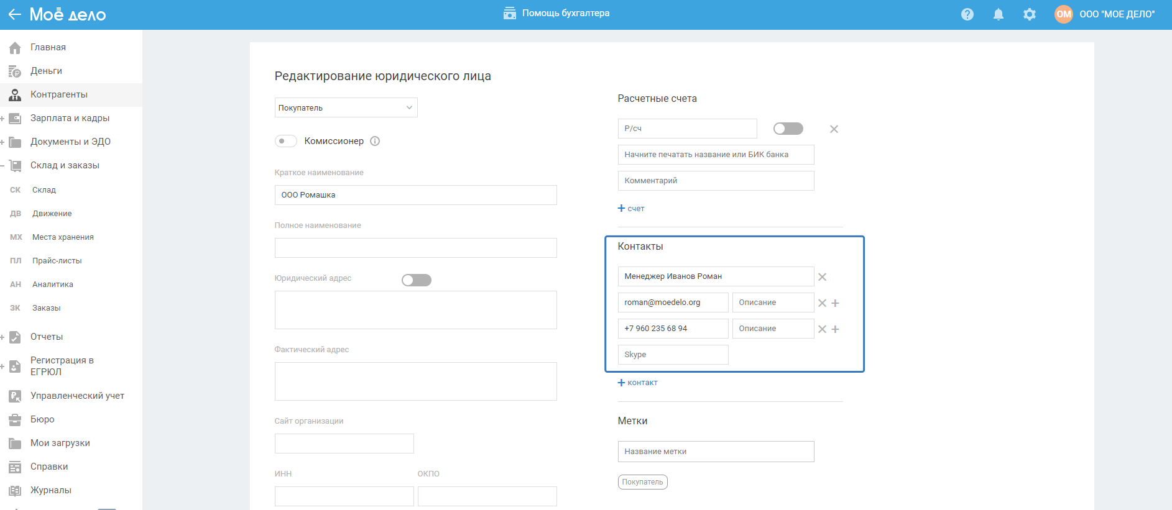Screen dimensions: 1172x510
Task: Toggle the Юридический адрес switch
Action: (x=416, y=280)
